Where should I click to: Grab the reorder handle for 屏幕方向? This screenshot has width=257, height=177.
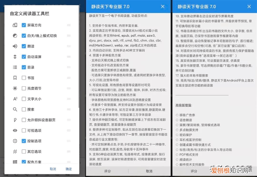coord(69,25)
